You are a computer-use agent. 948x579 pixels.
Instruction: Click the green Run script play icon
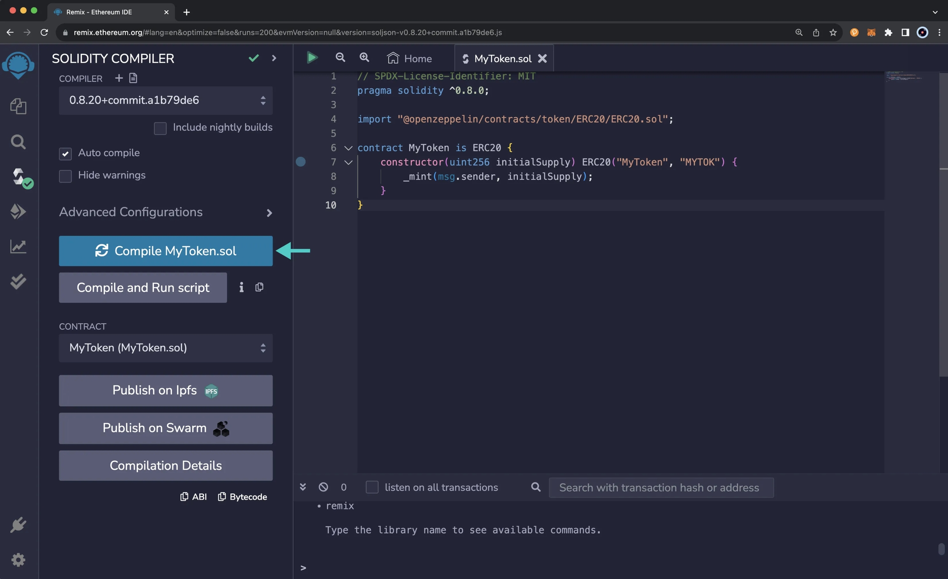point(312,58)
